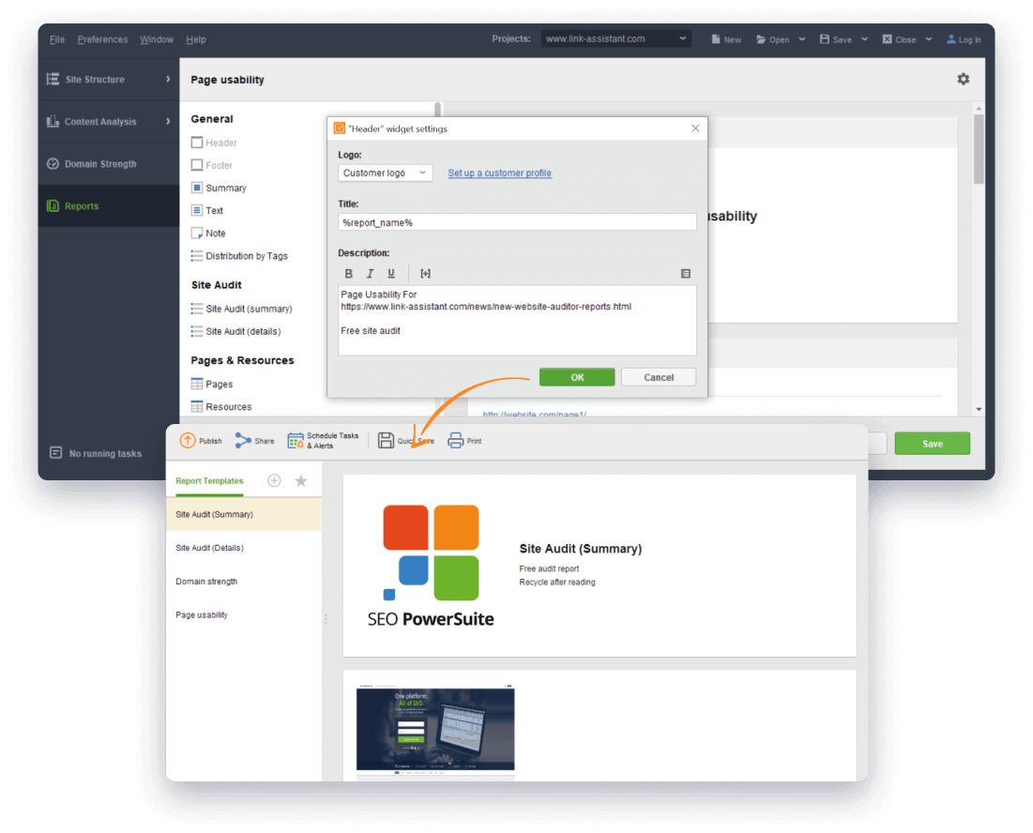Click the favorites star icon
This screenshot has width=1033, height=833.
(301, 480)
